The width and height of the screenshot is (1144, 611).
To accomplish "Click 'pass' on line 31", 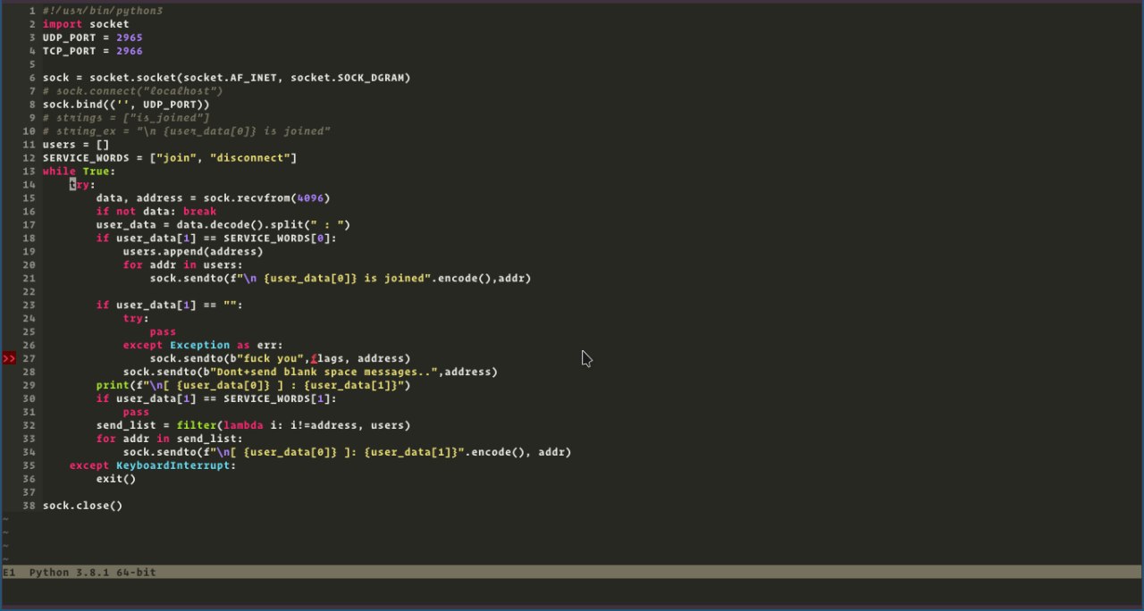I will tap(137, 413).
